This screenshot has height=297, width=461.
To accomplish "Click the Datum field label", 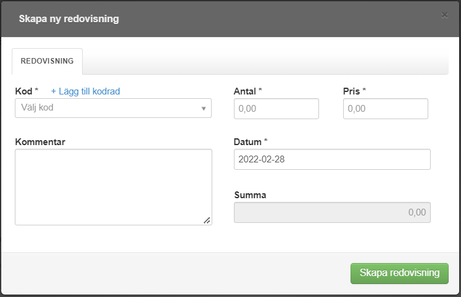I will click(x=248, y=142).
